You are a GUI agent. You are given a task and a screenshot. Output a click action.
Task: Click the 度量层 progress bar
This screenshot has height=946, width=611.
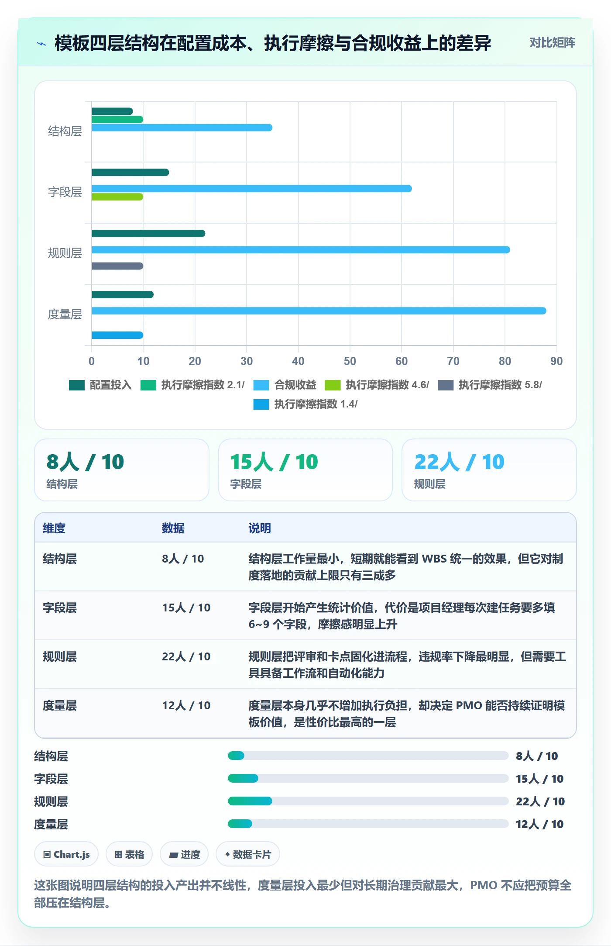368,824
